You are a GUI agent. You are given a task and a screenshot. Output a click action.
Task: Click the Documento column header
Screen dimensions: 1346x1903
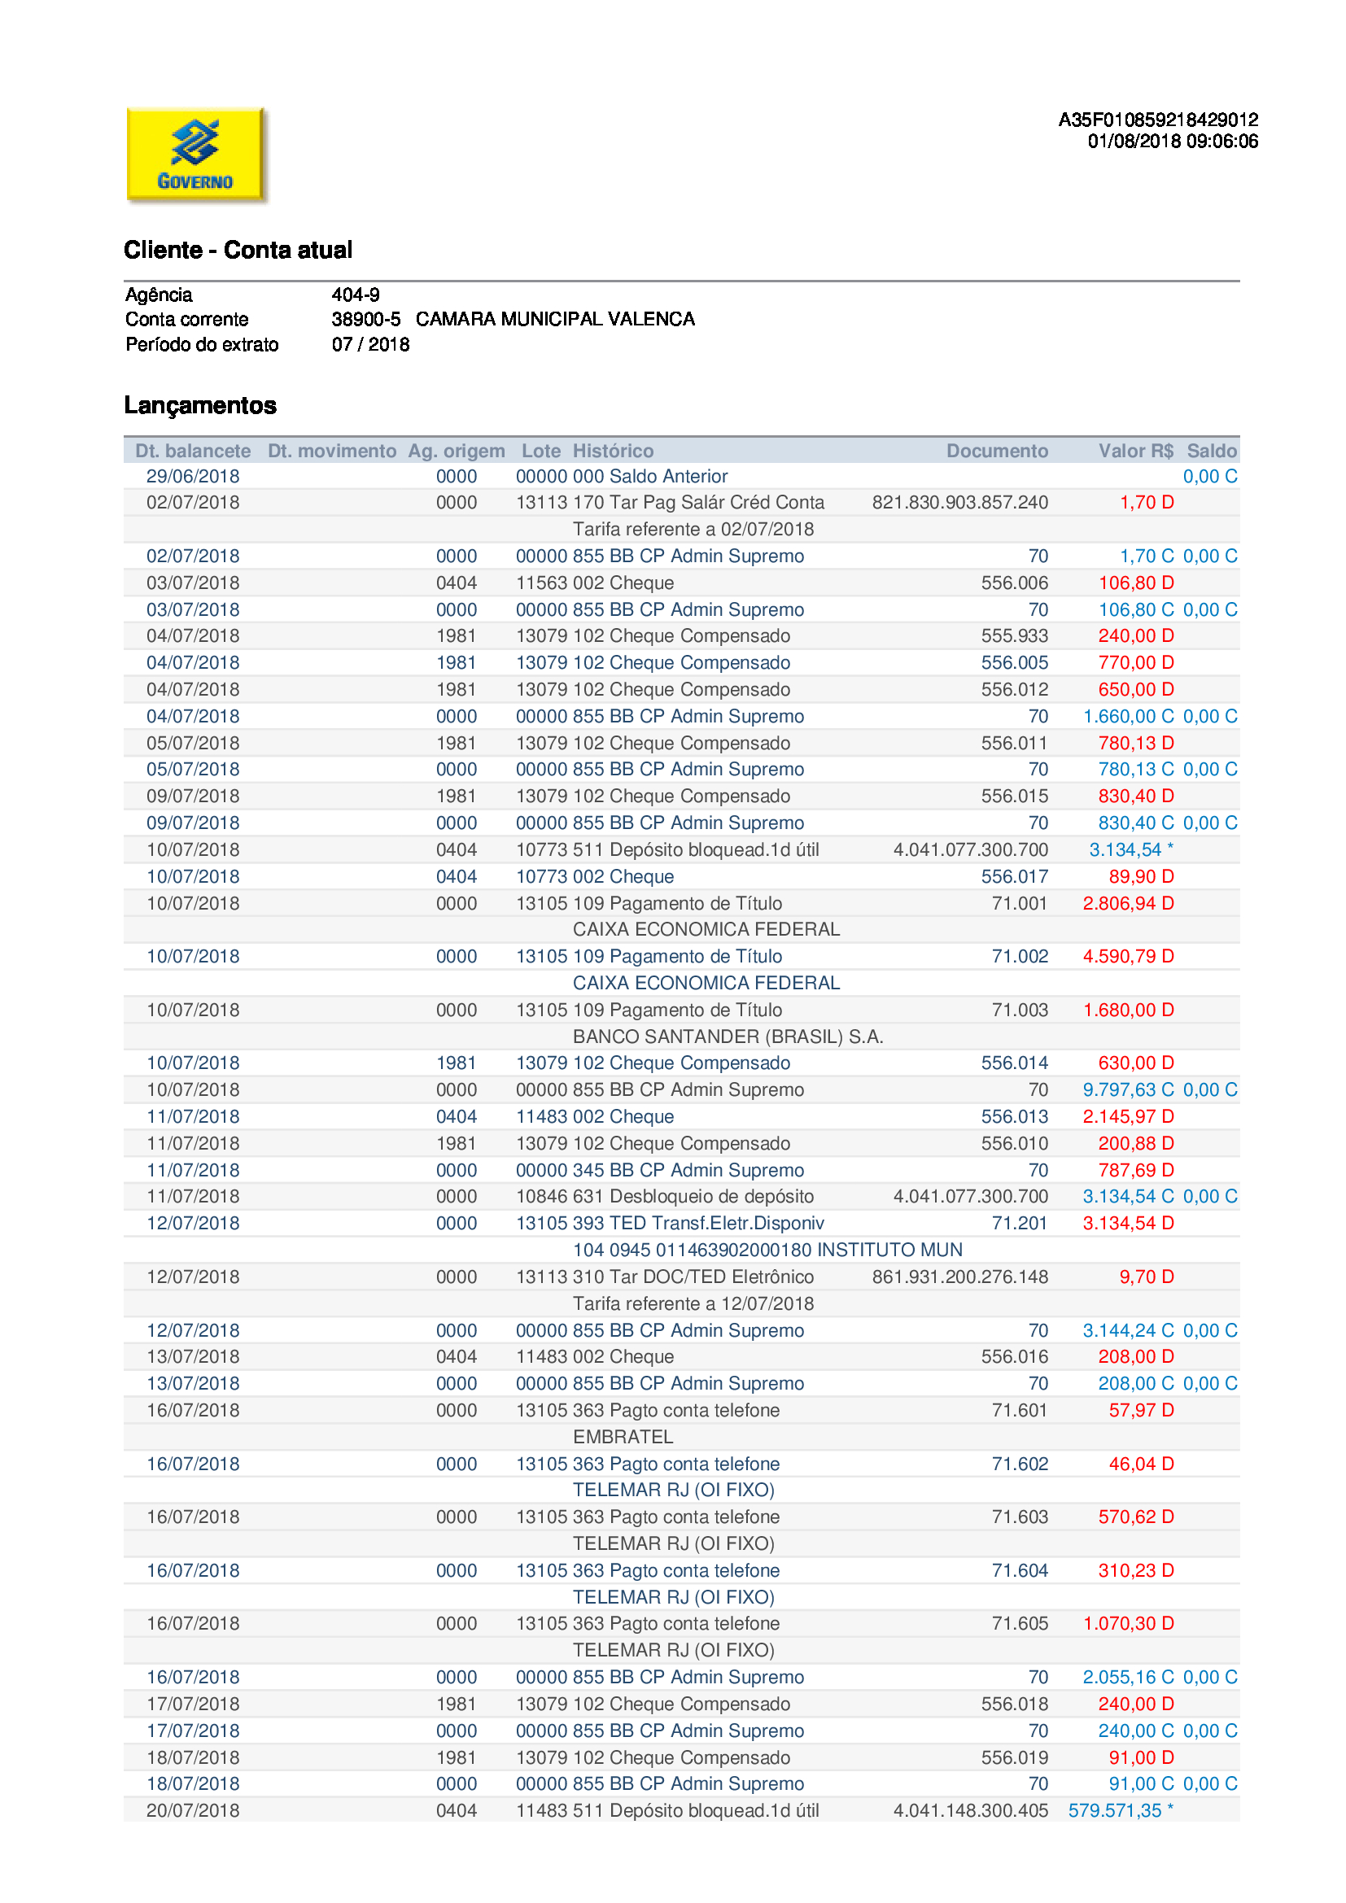click(x=996, y=451)
